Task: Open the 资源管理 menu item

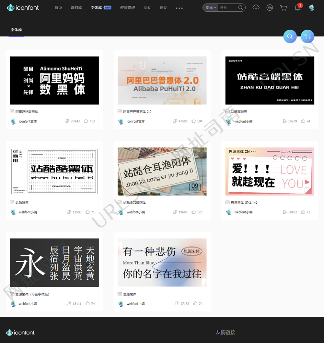Action: [x=127, y=7]
